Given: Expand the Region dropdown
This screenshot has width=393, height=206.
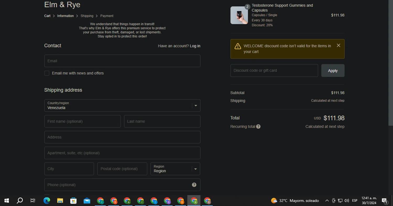Looking at the screenshot, I should (175, 169).
